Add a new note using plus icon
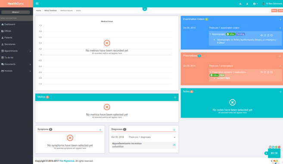 pyautogui.click(x=280, y=92)
